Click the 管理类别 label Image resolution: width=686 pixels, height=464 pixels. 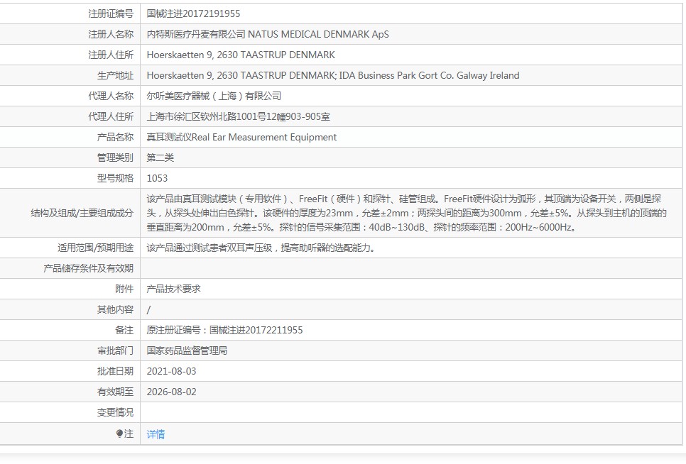(115, 158)
